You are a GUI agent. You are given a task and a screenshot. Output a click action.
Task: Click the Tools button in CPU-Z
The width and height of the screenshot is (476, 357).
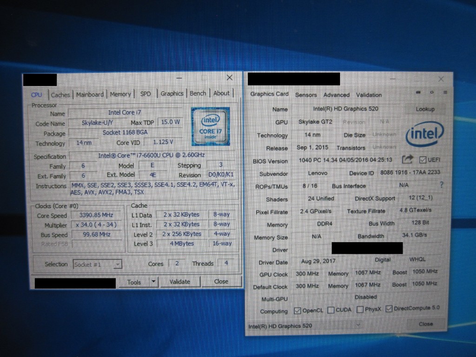click(x=134, y=282)
